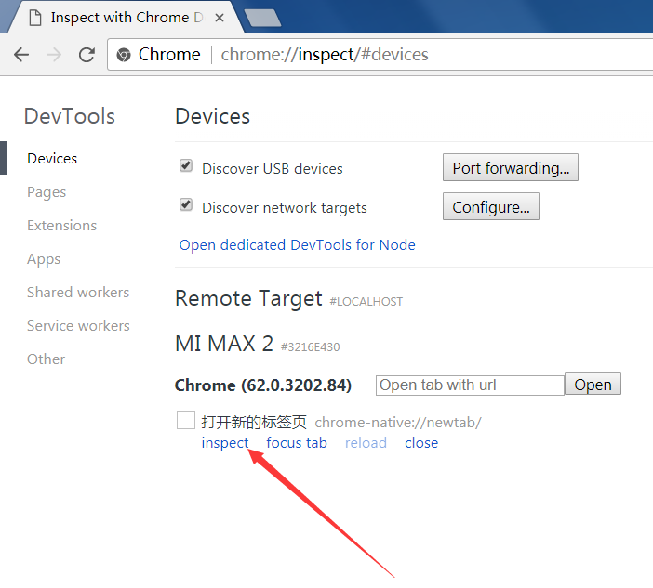Show Service workers section
The image size is (653, 588).
tap(78, 326)
